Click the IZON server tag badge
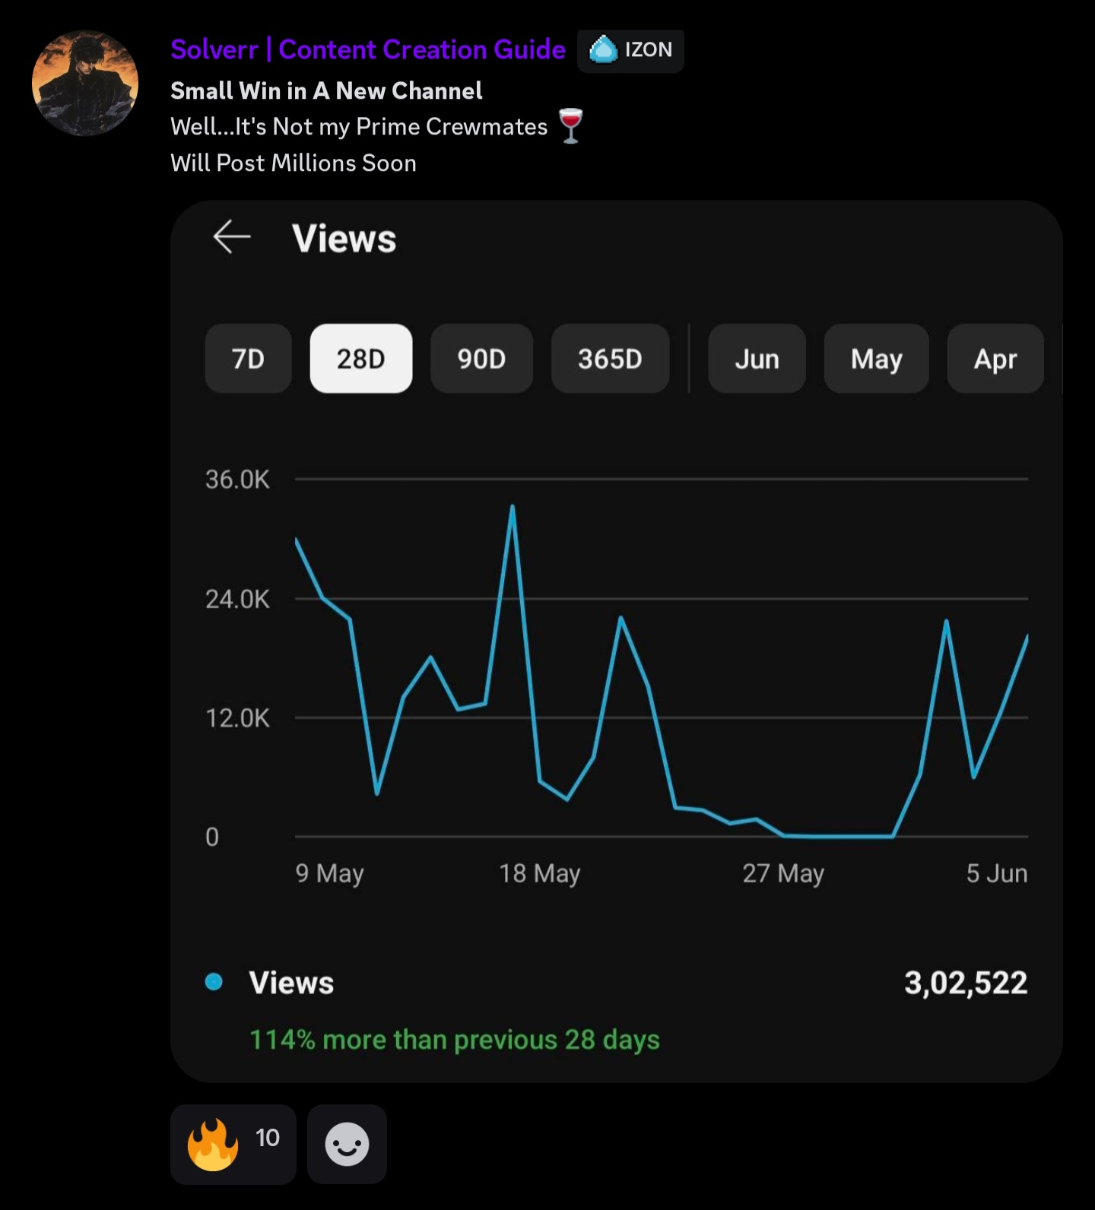The width and height of the screenshot is (1095, 1210). point(630,50)
